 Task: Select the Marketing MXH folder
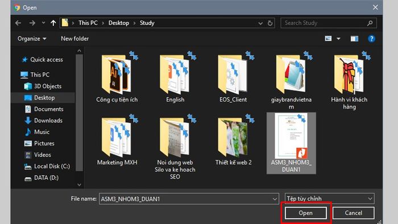pos(117,140)
